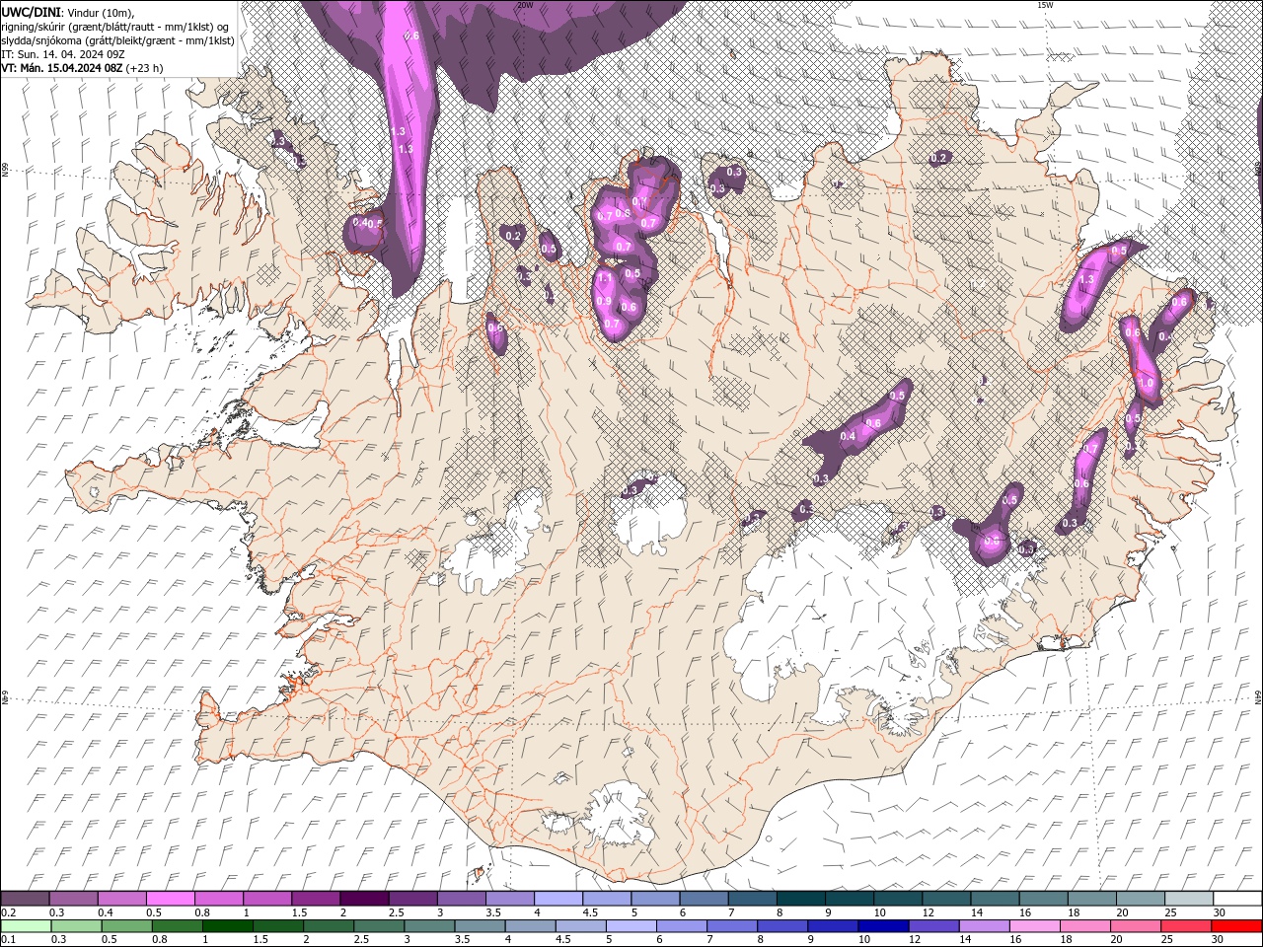
Task: Choose the light grey snow swatch labeled 25
Action: pos(1188,899)
